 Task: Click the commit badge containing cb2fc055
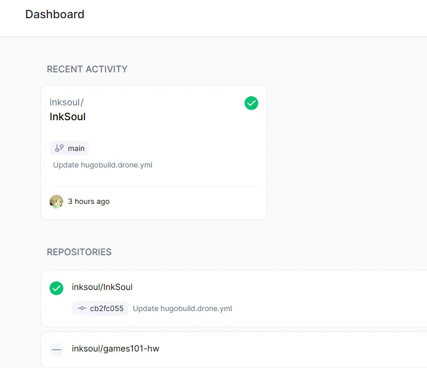(x=100, y=309)
